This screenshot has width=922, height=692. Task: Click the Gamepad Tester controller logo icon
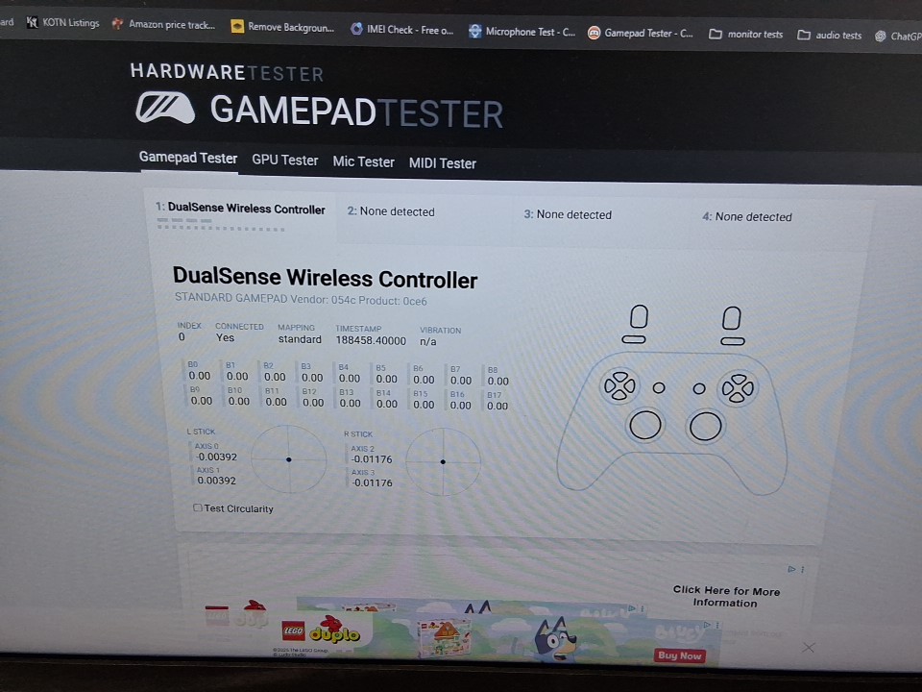point(165,109)
